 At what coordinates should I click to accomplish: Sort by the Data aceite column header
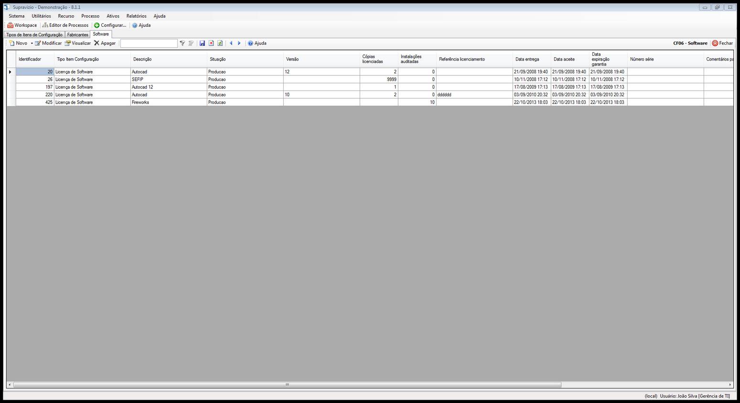[570, 59]
